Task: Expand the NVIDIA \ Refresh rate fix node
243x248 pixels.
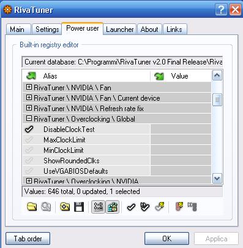Action: pyautogui.click(x=29, y=108)
